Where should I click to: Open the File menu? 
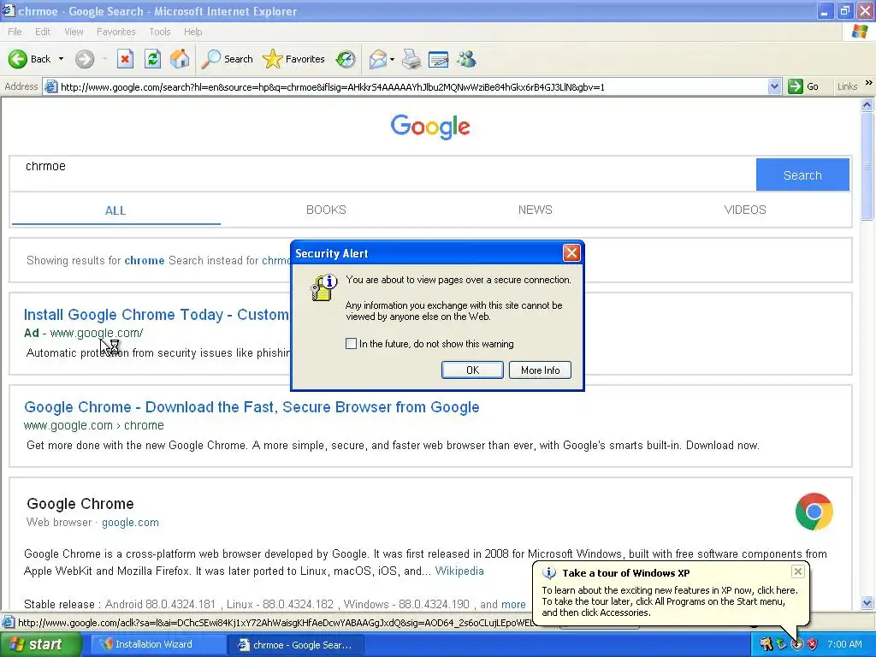click(x=15, y=32)
